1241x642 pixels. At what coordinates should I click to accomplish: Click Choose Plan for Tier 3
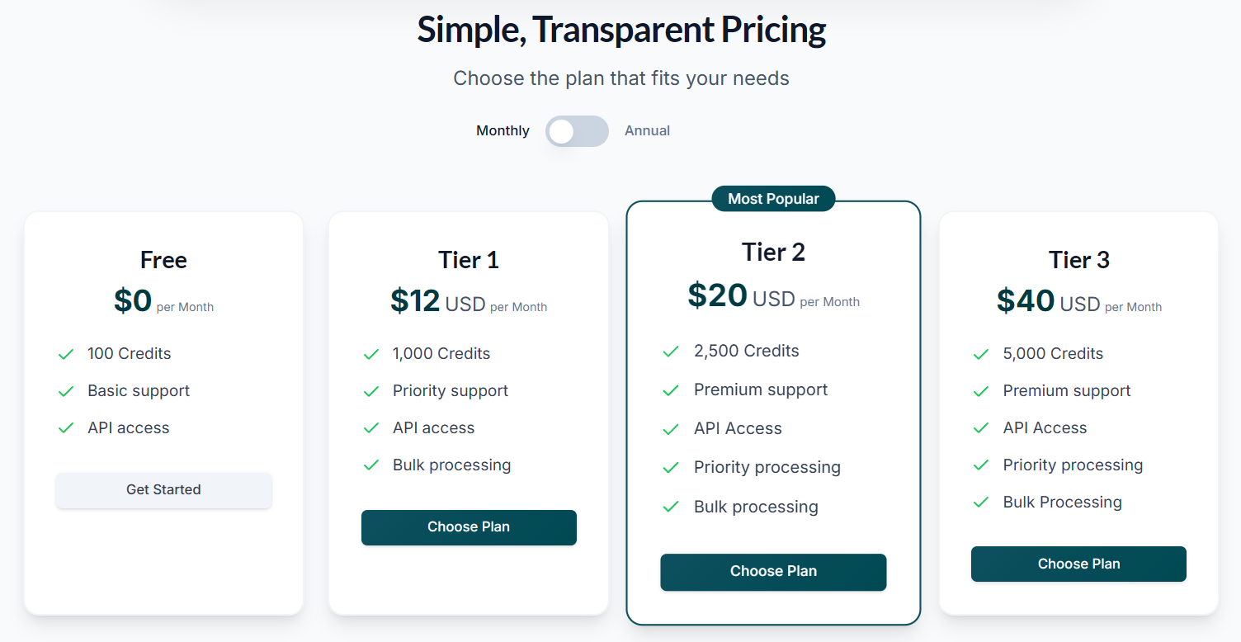[x=1078, y=564]
